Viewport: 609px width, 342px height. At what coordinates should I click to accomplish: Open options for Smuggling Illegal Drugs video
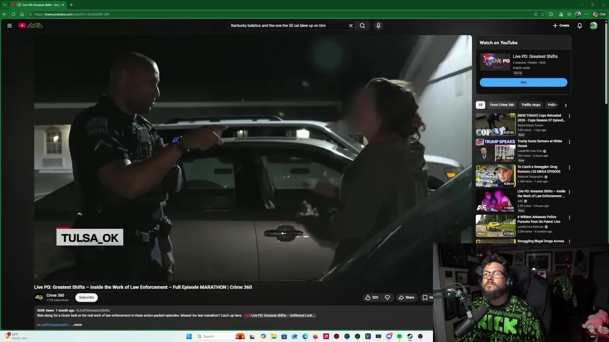(569, 241)
